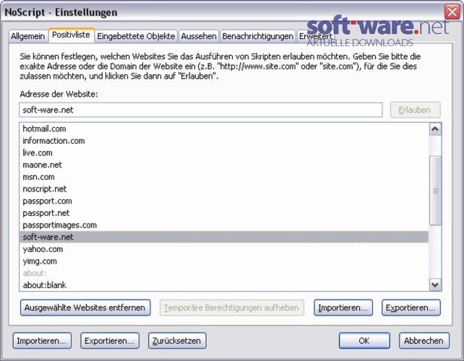Select yahoo.com in the whitelist
Screen dimensions: 464x361
(224, 249)
